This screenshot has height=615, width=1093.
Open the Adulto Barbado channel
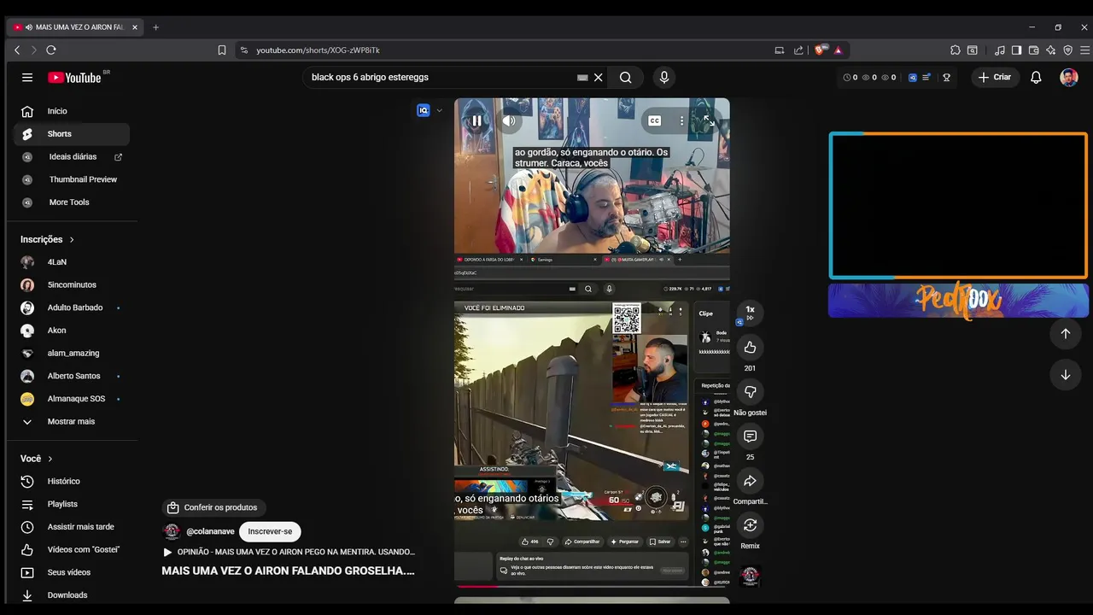[72, 307]
